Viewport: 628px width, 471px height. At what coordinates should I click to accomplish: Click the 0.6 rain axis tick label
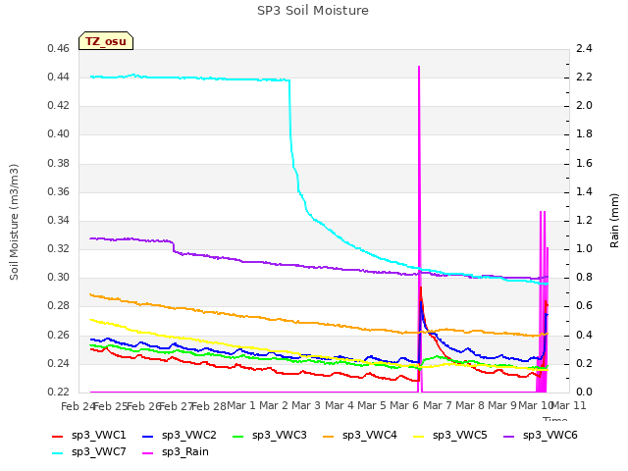click(x=585, y=306)
